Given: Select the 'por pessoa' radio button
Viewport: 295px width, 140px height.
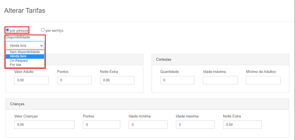Looking at the screenshot, I should click(x=7, y=30).
